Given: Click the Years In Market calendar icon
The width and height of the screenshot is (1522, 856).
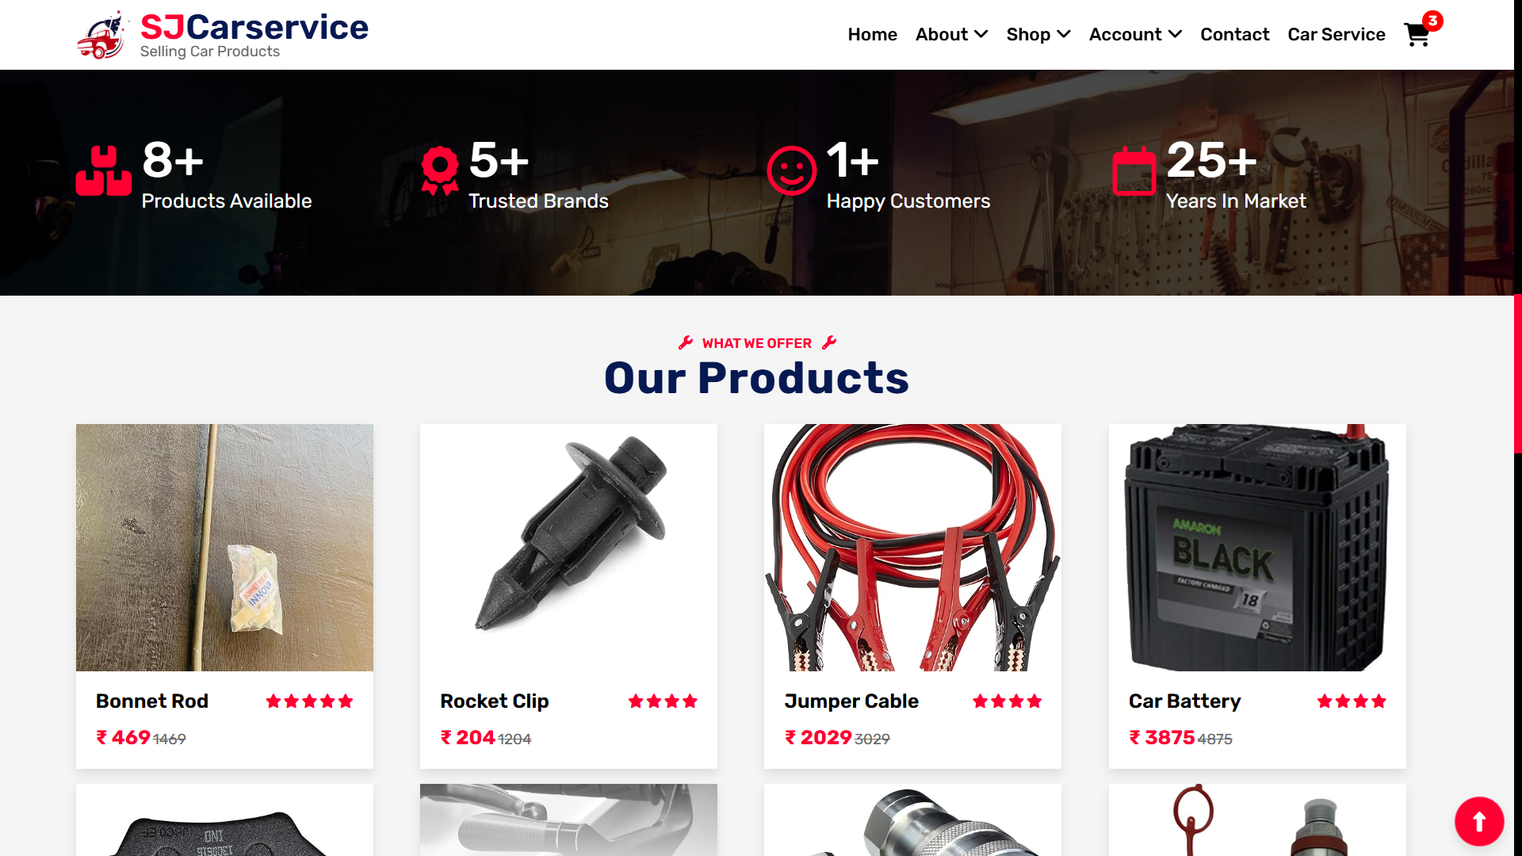Looking at the screenshot, I should [x=1134, y=170].
